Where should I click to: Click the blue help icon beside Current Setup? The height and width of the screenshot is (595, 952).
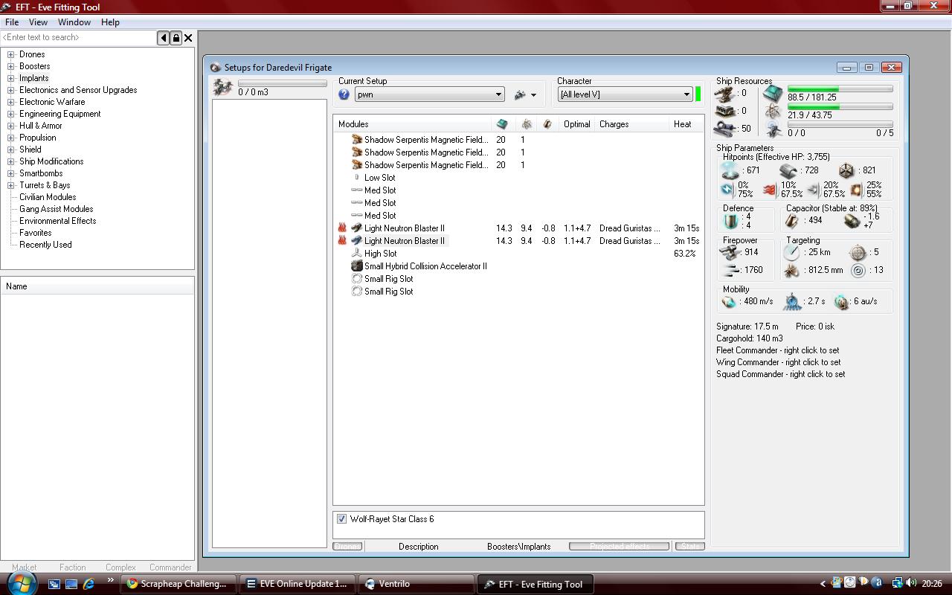(x=344, y=94)
